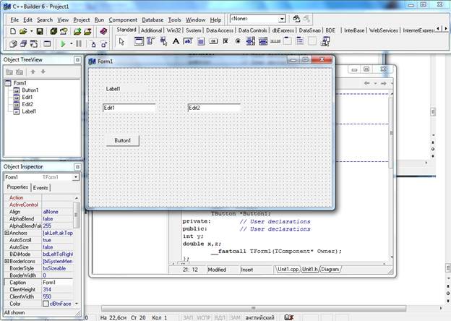Switch to the Additional palette tab
Screen dimensions: 451x321
[151, 30]
